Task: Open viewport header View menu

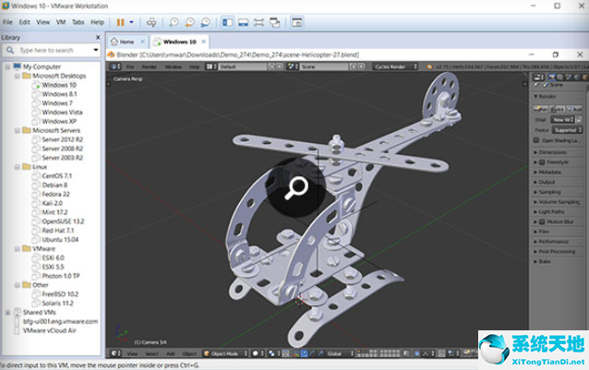Action: point(132,353)
